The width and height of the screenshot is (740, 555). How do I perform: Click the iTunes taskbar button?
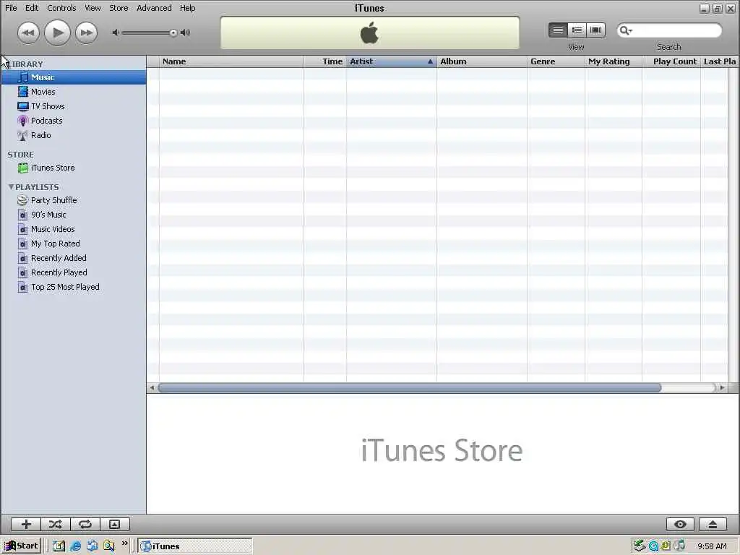pyautogui.click(x=195, y=546)
